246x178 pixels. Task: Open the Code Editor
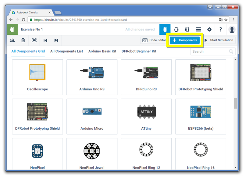[x=154, y=40]
